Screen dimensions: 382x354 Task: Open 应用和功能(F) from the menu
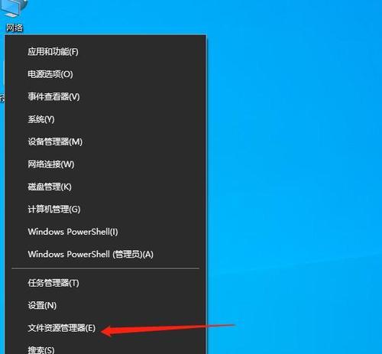[x=105, y=52]
